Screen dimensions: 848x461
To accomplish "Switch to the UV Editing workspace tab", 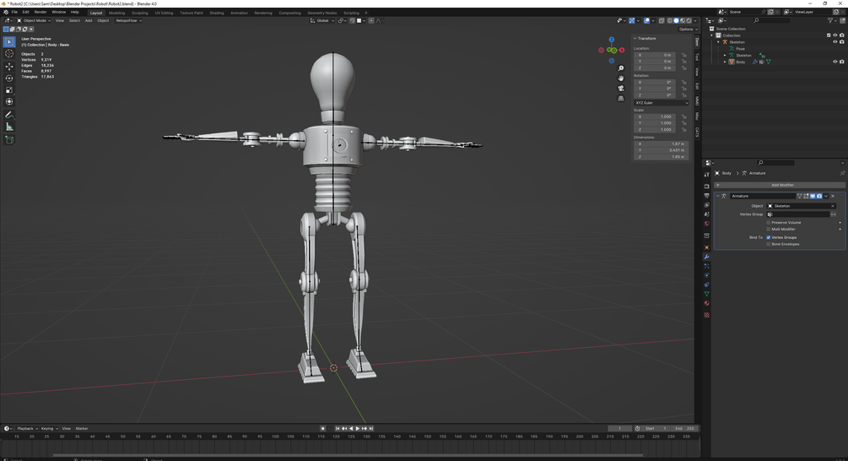I will [x=164, y=13].
